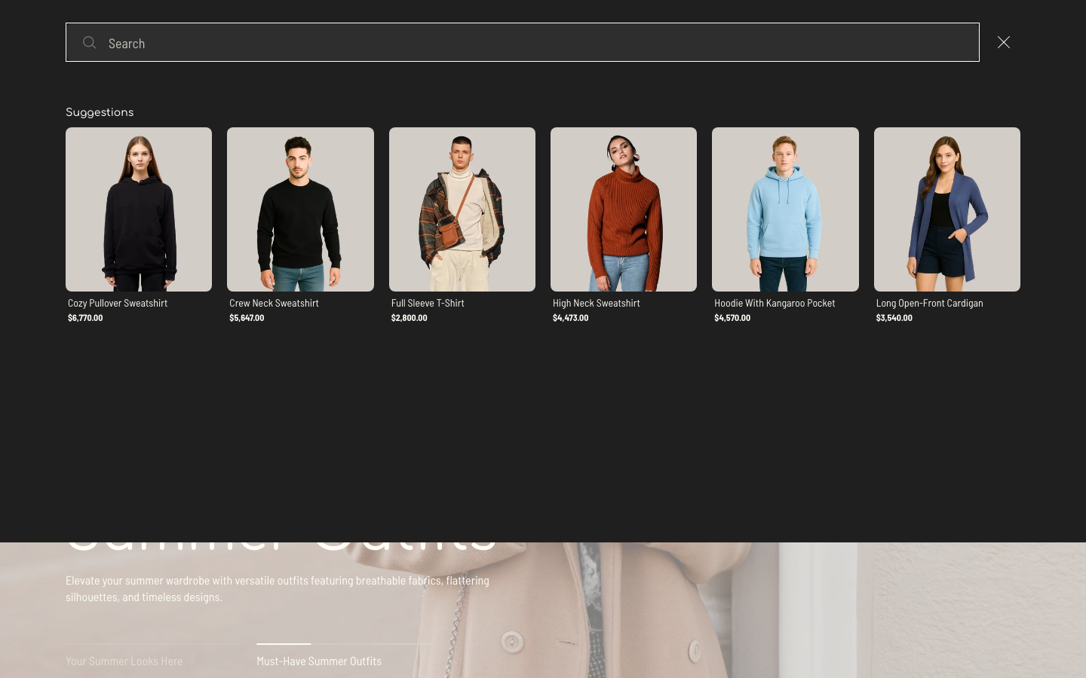
Task: Switch to Your Summer Looks Here slide
Action: tap(124, 661)
